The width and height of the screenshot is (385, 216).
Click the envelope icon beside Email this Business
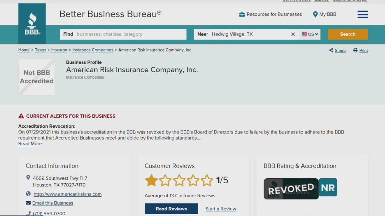tap(29, 203)
